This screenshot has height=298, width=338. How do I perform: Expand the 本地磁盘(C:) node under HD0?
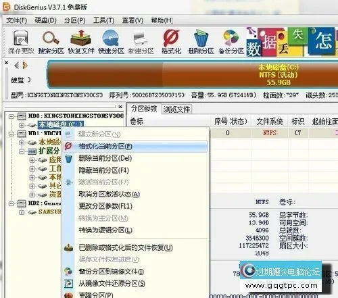[22, 125]
